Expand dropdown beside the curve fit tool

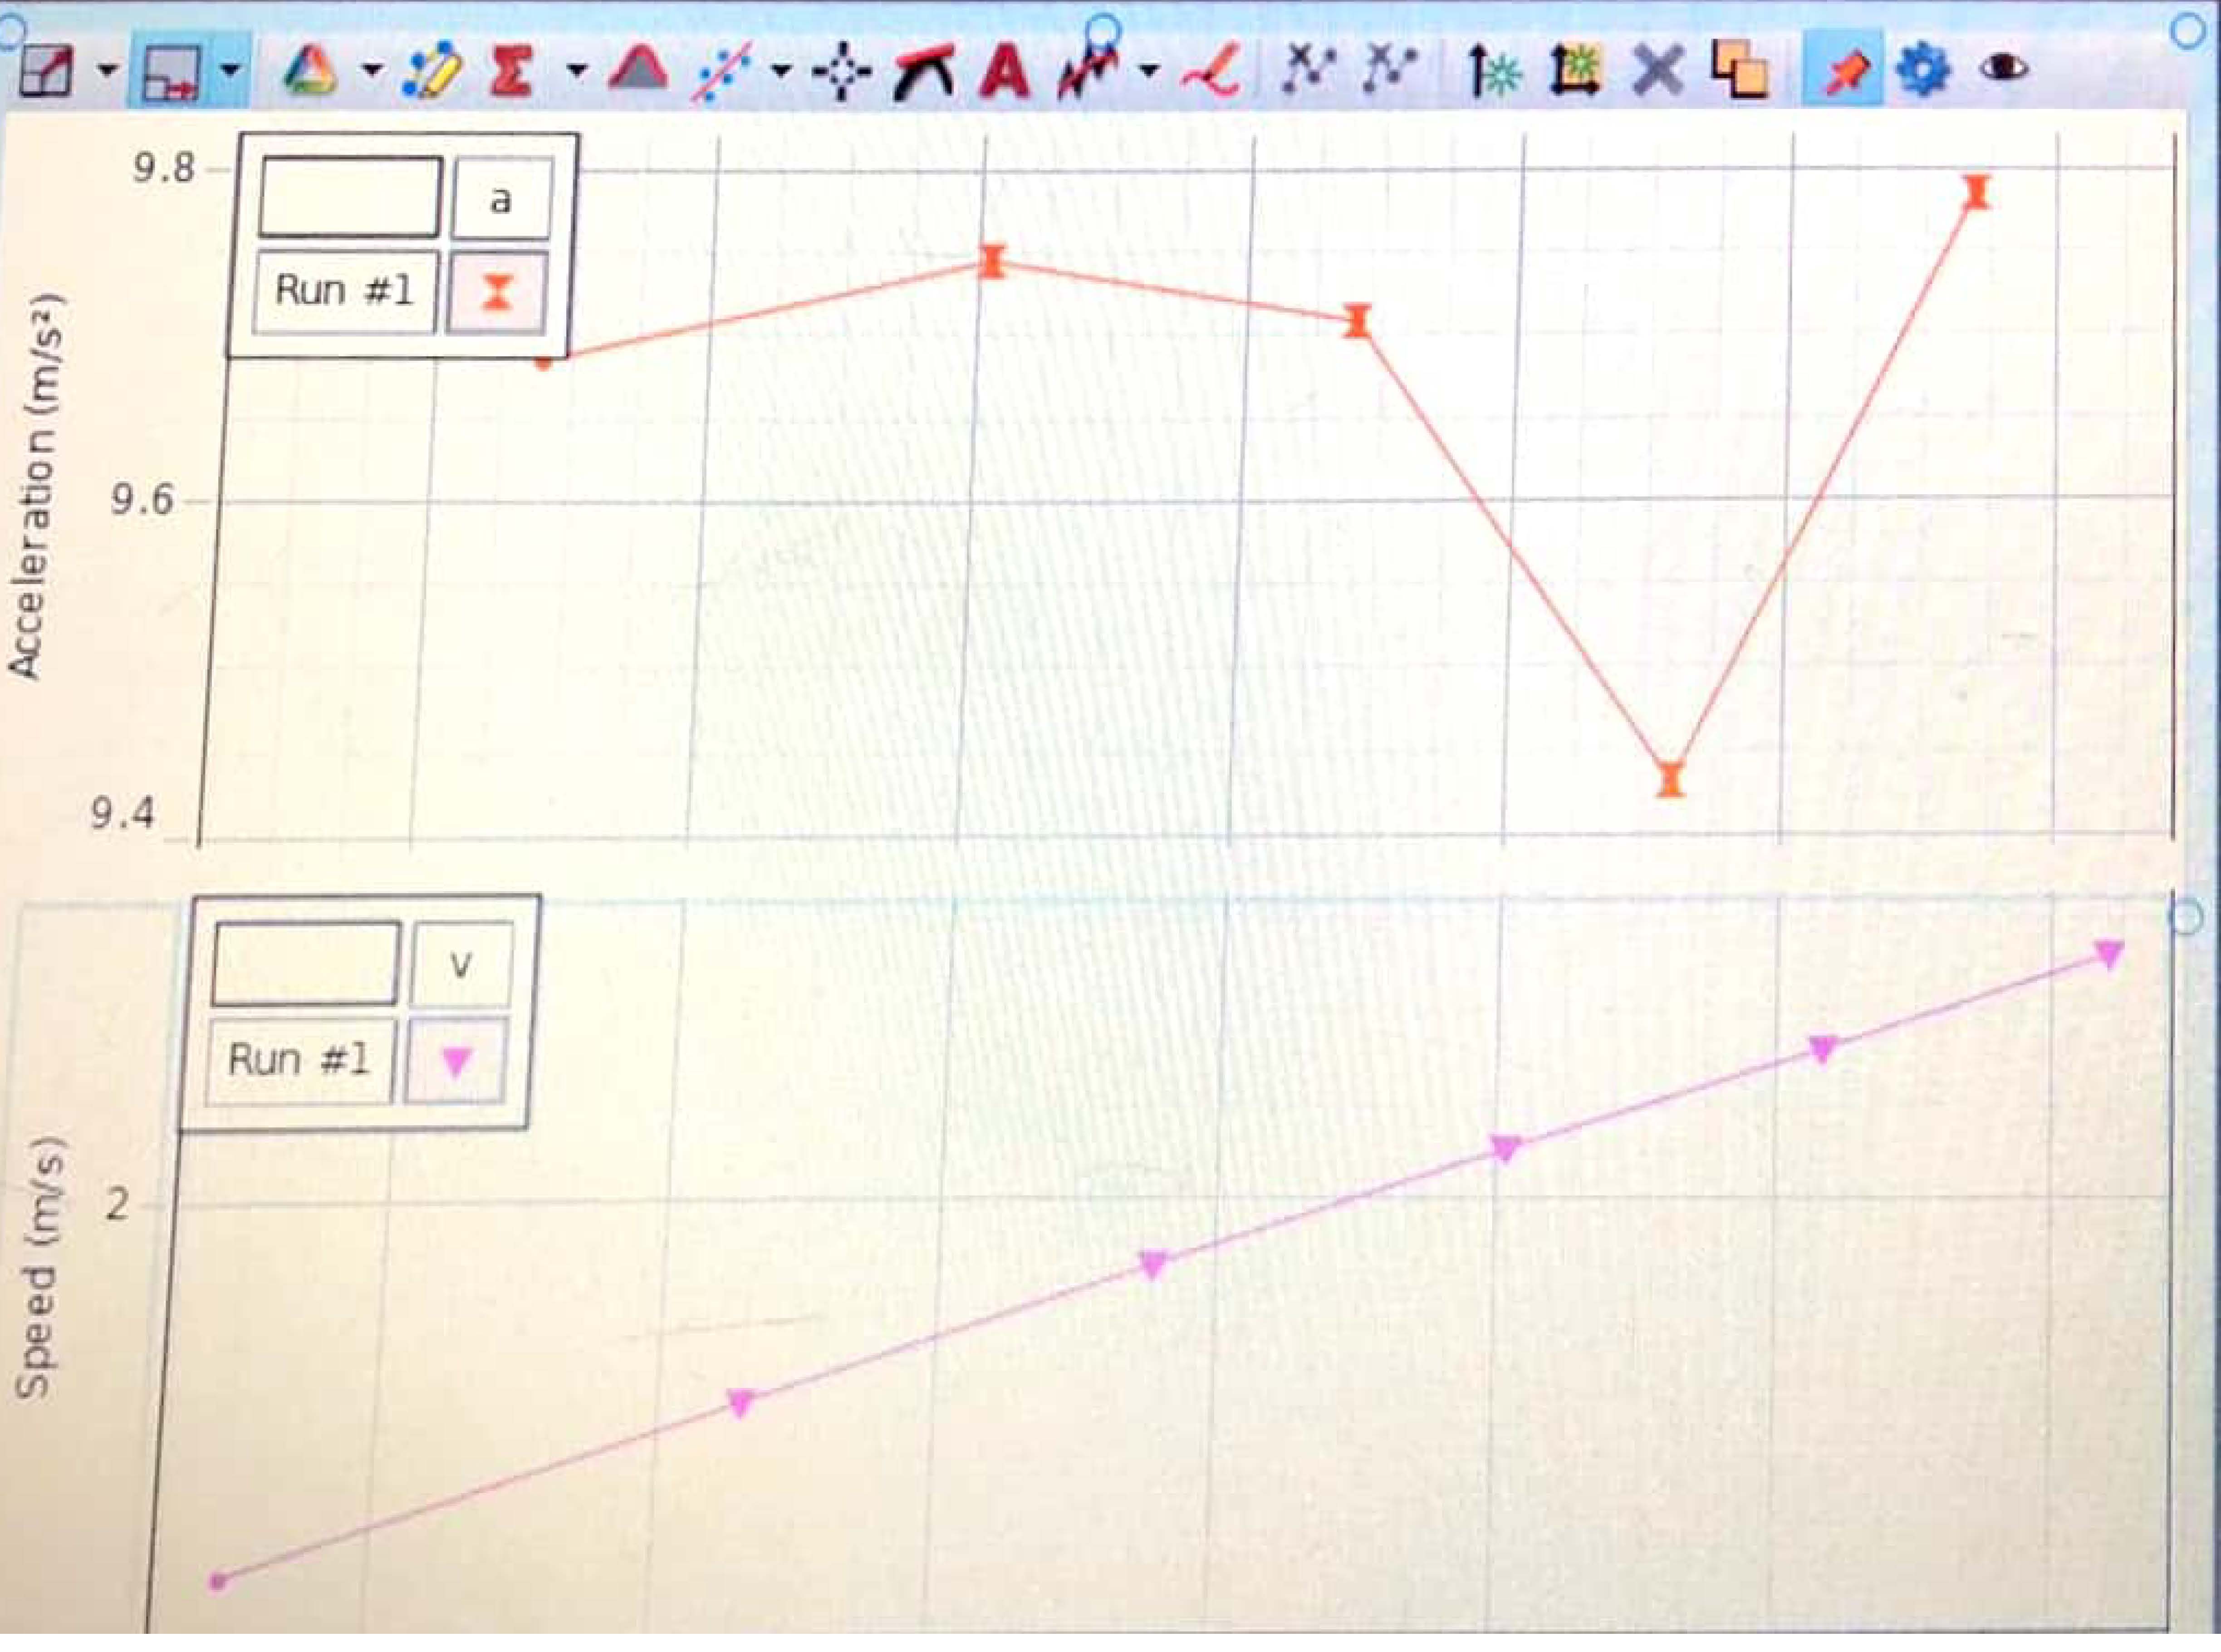pos(782,70)
